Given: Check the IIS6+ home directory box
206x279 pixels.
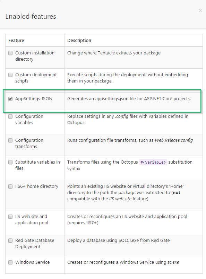Looking at the screenshot, I should click(x=10, y=186).
